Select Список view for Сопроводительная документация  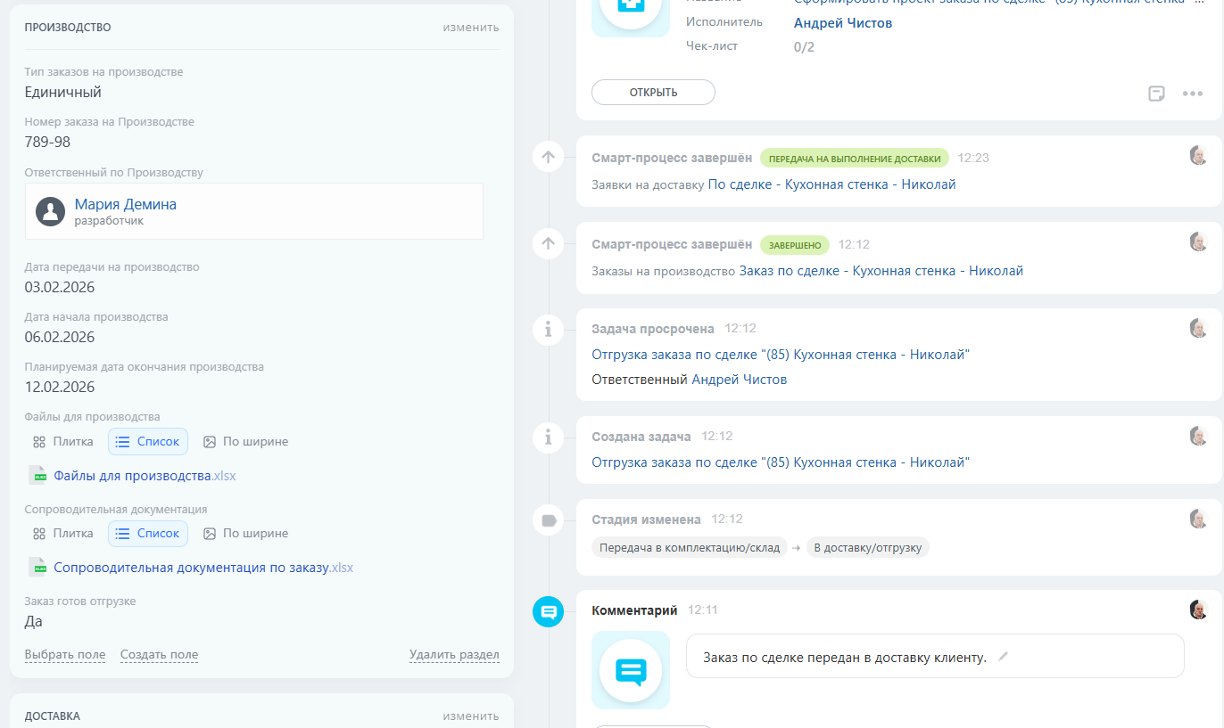148,533
